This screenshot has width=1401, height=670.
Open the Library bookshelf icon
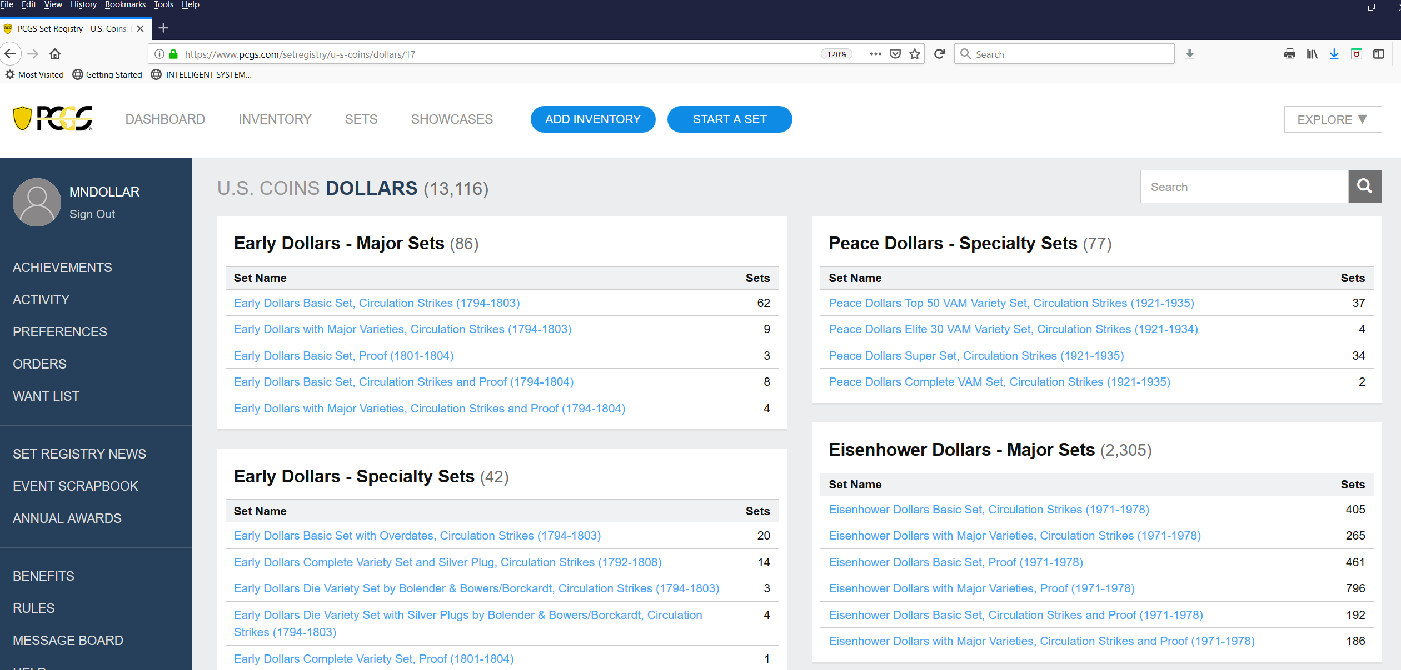click(1312, 54)
